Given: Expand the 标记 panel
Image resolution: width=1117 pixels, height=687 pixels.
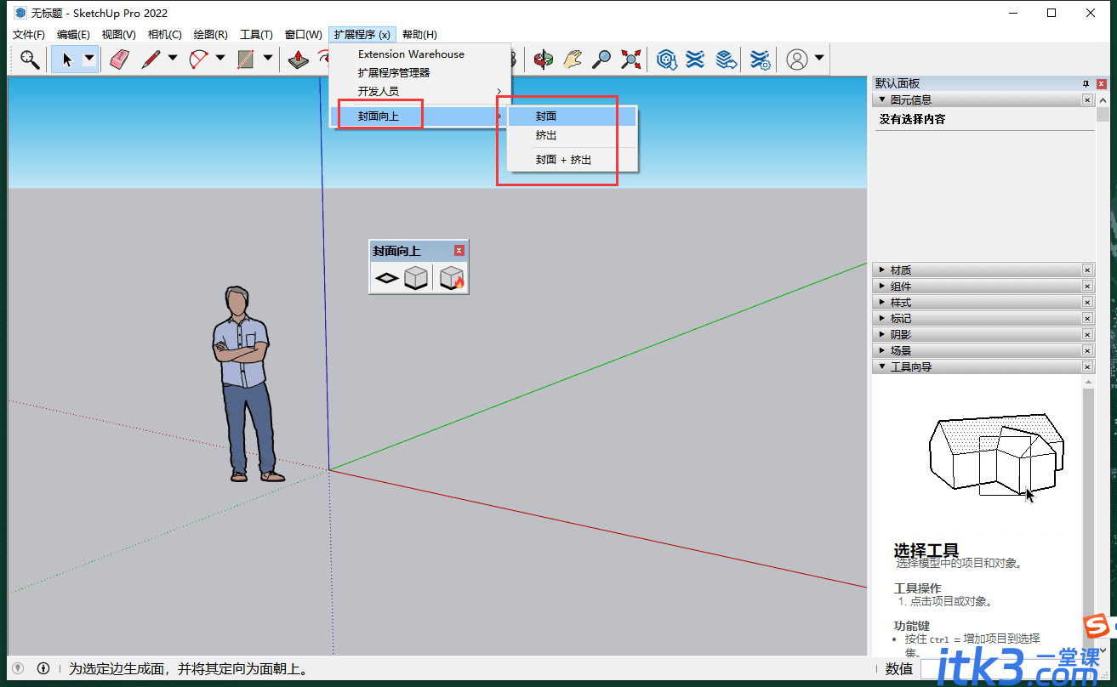Looking at the screenshot, I should [x=882, y=318].
